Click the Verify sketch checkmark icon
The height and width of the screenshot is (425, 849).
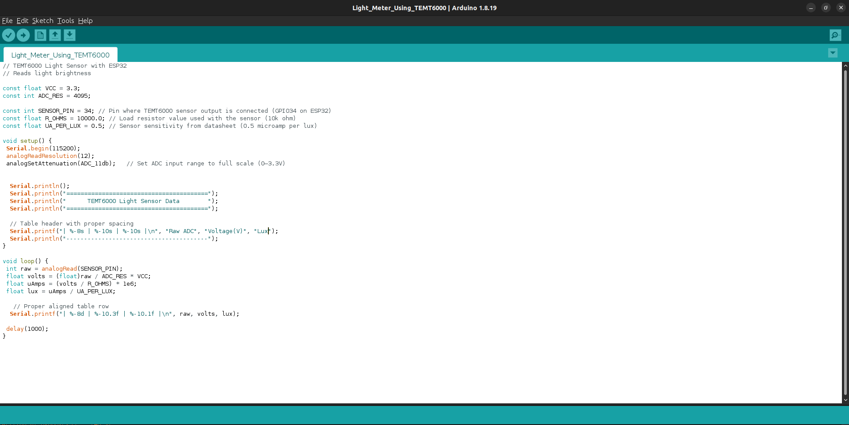tap(9, 35)
